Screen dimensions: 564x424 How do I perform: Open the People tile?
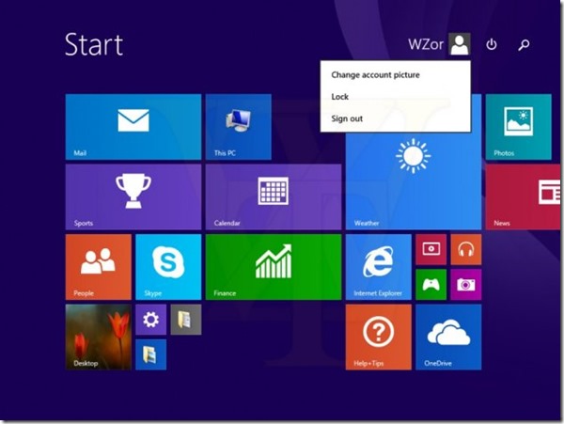tap(99, 266)
